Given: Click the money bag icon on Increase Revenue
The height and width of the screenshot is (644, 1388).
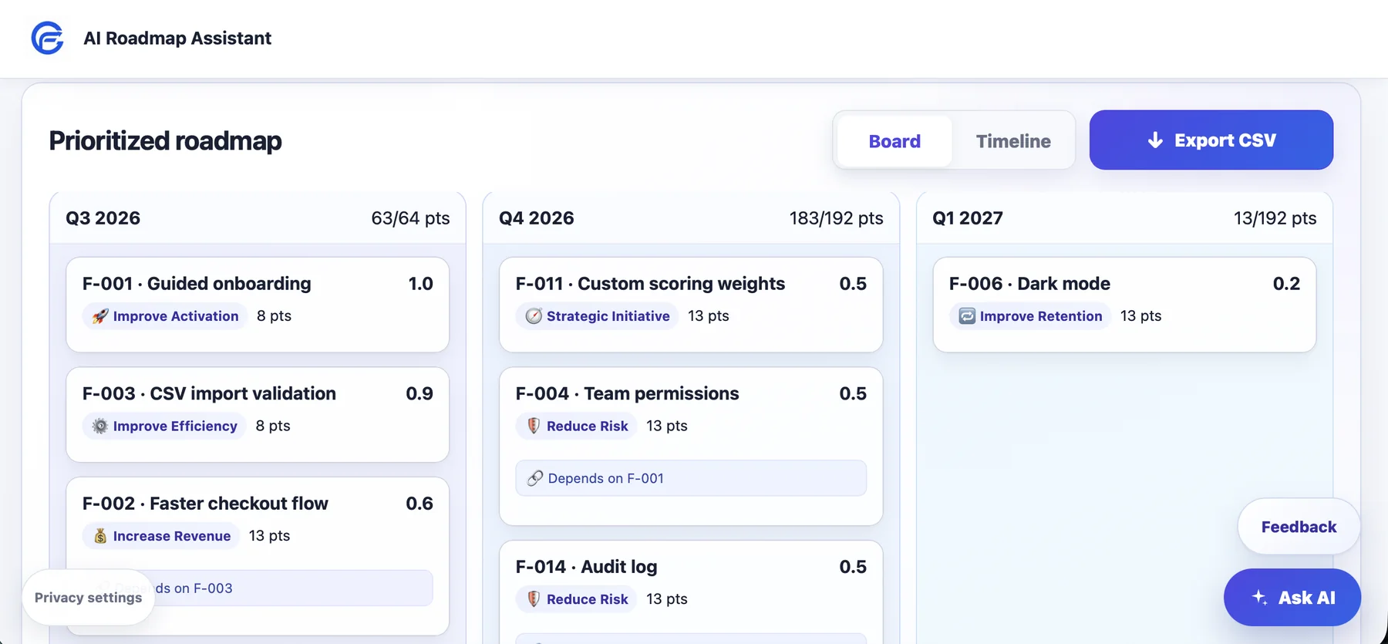Looking at the screenshot, I should click(100, 536).
